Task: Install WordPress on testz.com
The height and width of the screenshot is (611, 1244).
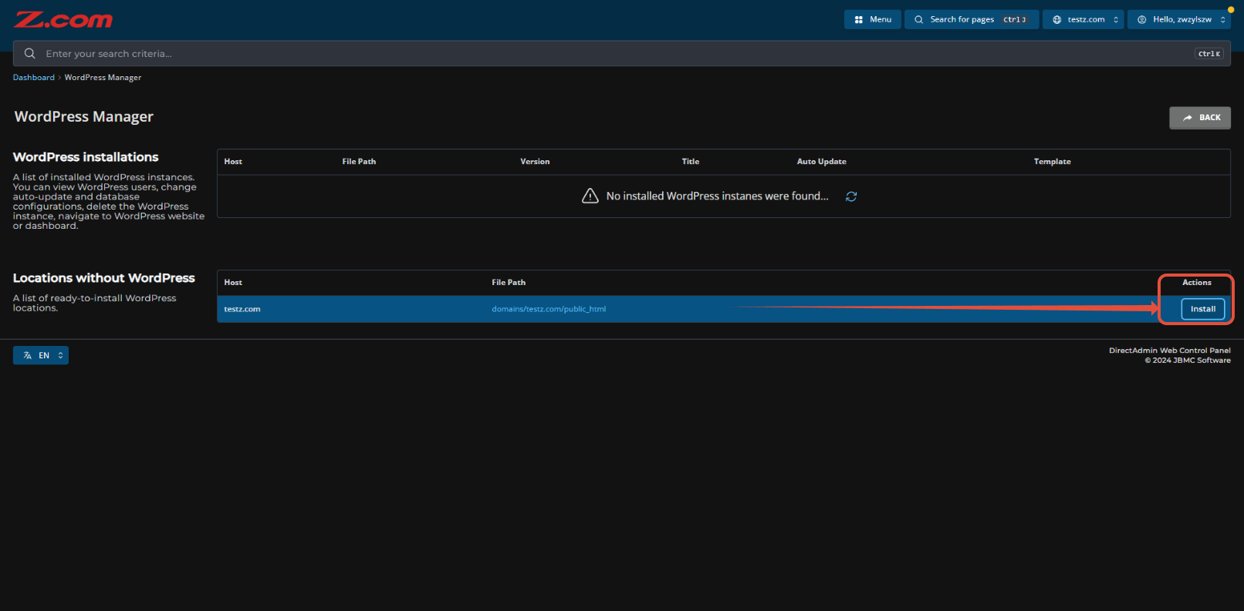Action: click(x=1202, y=309)
